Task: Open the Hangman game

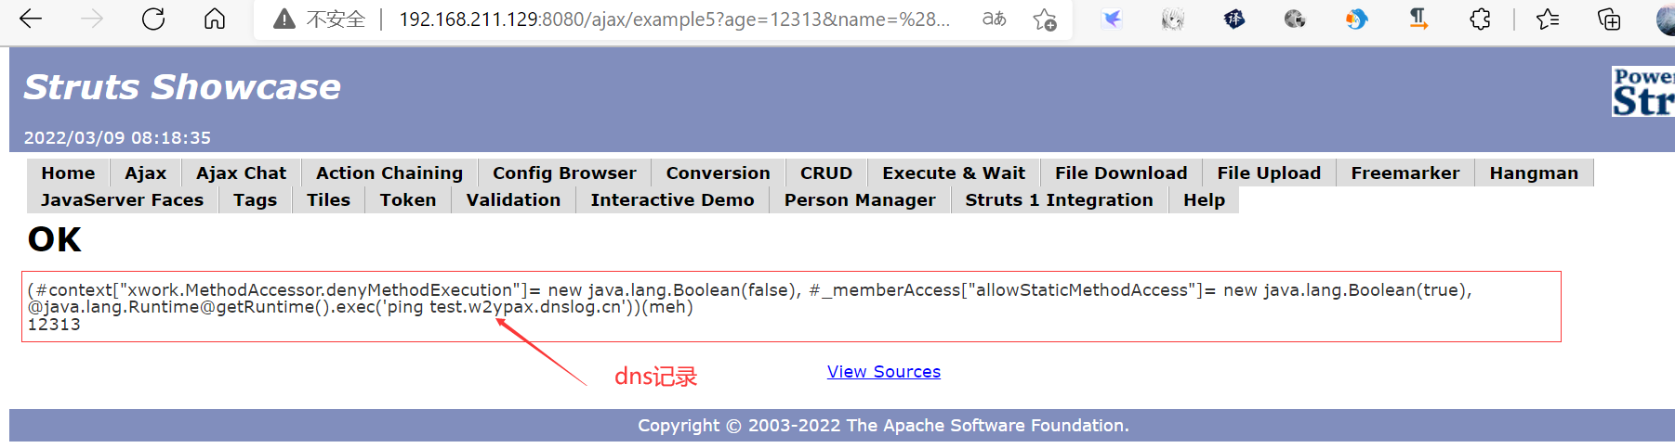Action: 1534,173
